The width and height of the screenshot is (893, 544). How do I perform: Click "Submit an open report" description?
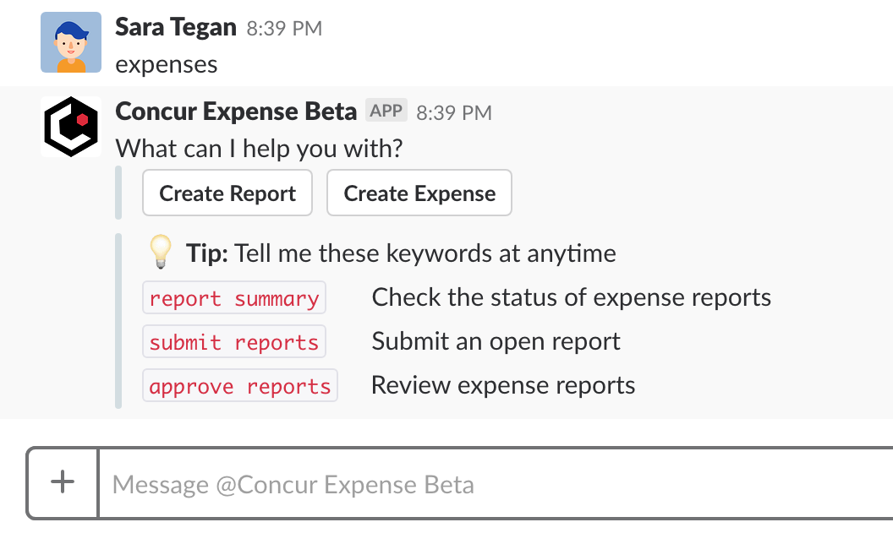click(496, 341)
